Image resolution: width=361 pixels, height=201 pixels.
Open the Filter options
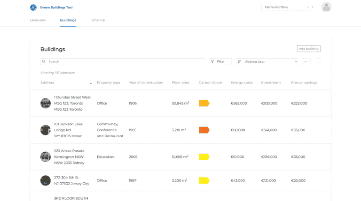220,61
